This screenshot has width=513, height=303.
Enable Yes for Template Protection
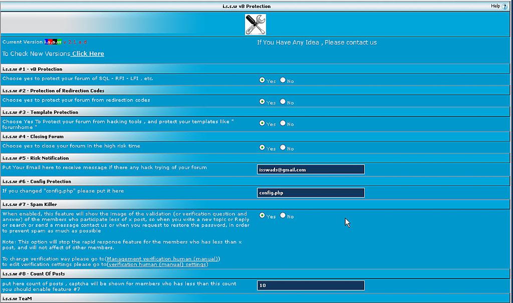point(262,123)
